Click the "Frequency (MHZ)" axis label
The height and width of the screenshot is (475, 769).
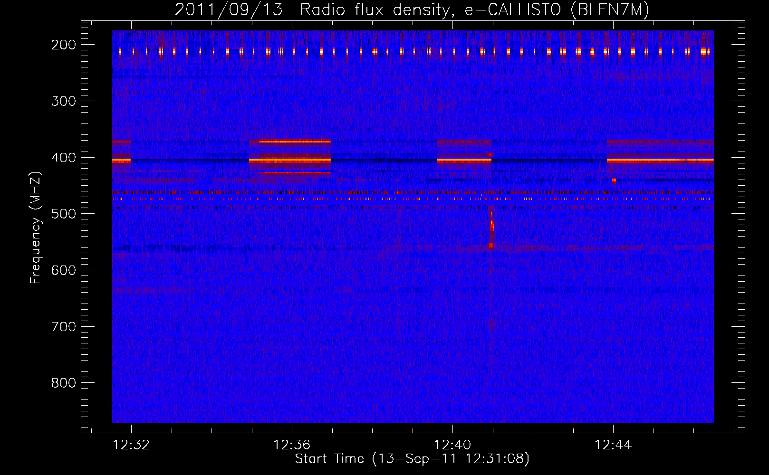(x=36, y=228)
